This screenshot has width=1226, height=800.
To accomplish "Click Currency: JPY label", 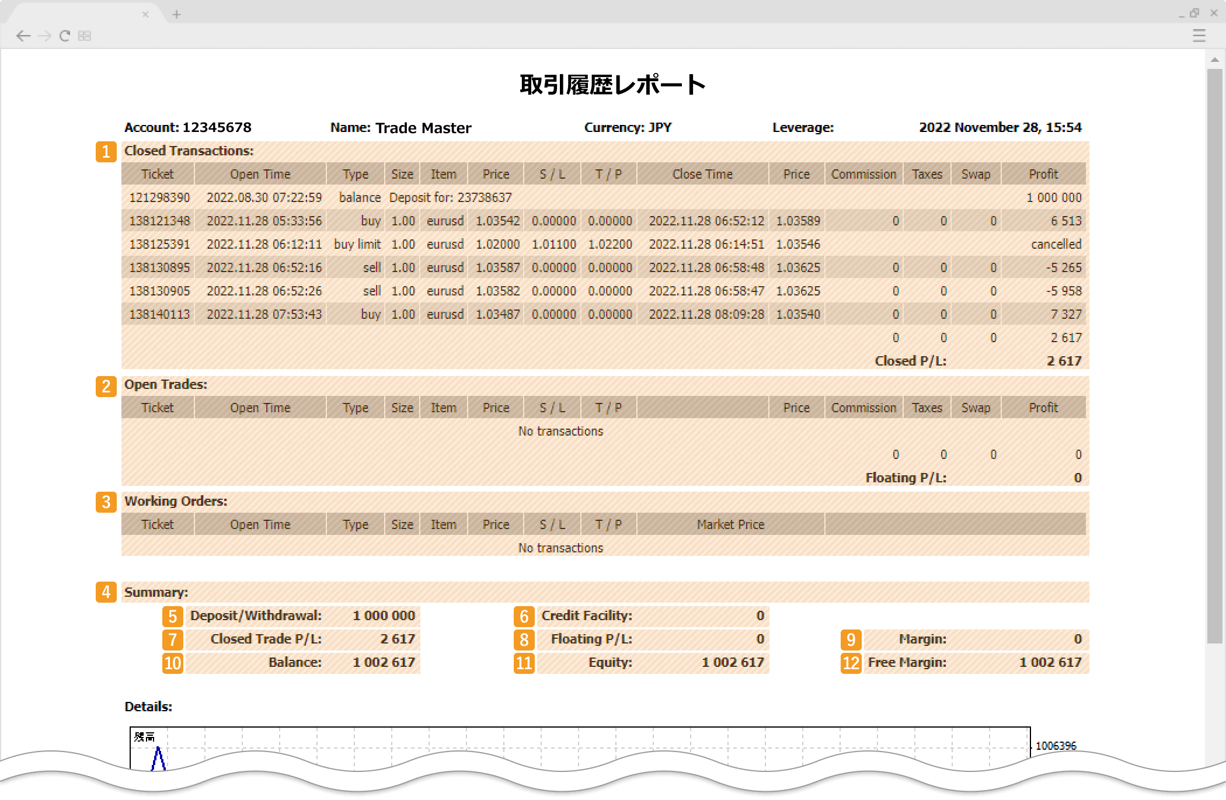I will pos(628,127).
